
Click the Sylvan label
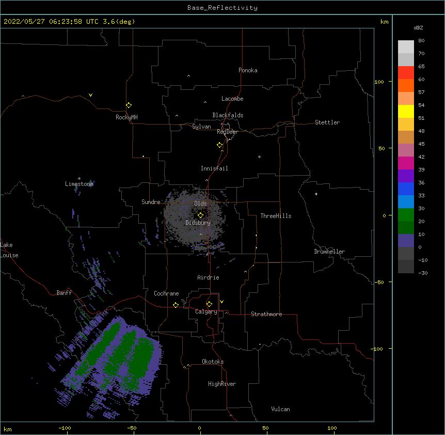(201, 127)
